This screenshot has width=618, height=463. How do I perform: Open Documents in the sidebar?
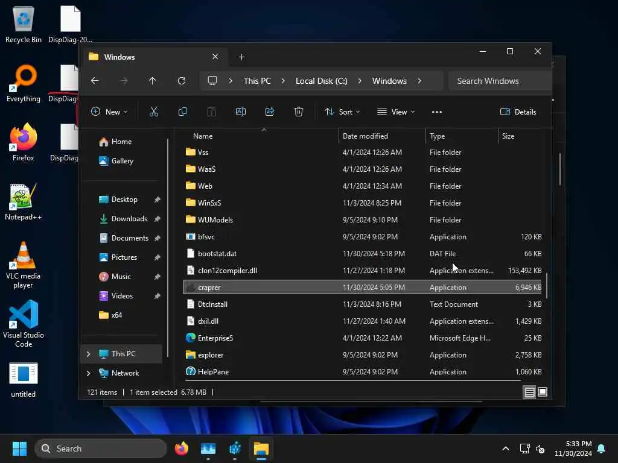130,238
